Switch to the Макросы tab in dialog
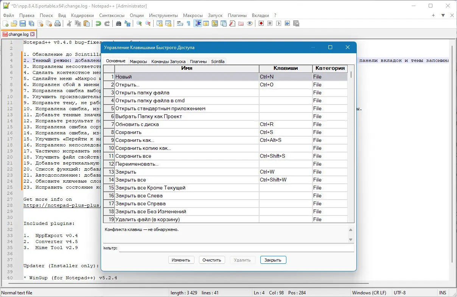The height and width of the screenshot is (297, 457). (138, 61)
